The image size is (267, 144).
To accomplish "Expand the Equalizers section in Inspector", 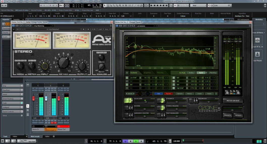I will [13, 90].
